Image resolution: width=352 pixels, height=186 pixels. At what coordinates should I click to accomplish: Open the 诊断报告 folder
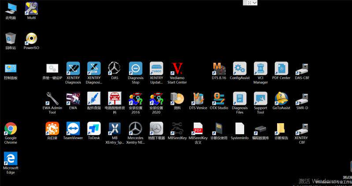click(281, 129)
